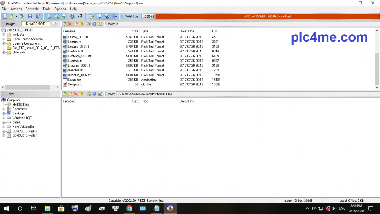
Task: Select Setup.exe in the file list
Action: 75,80
